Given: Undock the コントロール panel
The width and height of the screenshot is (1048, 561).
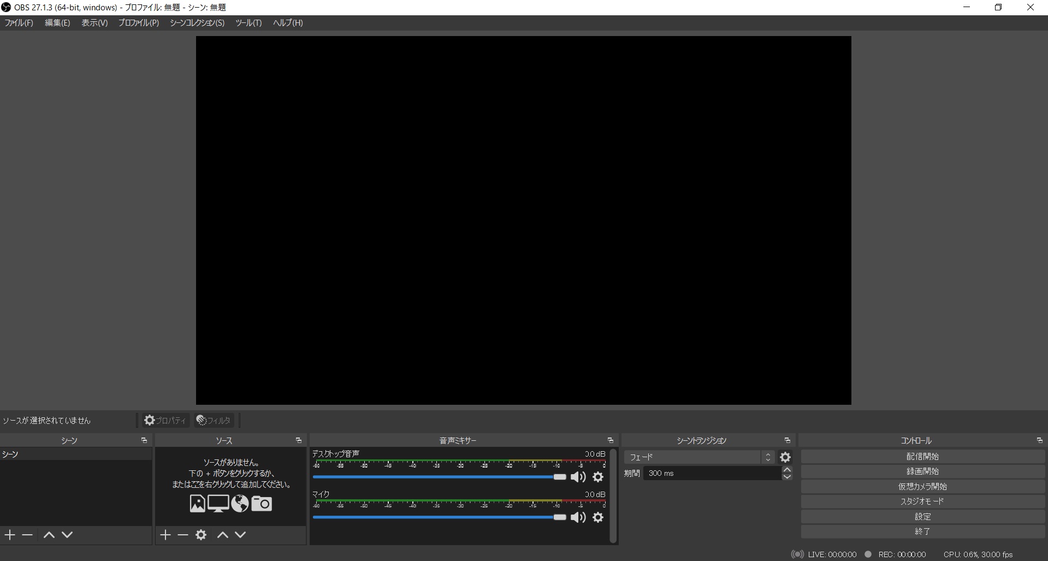Looking at the screenshot, I should [1040, 440].
